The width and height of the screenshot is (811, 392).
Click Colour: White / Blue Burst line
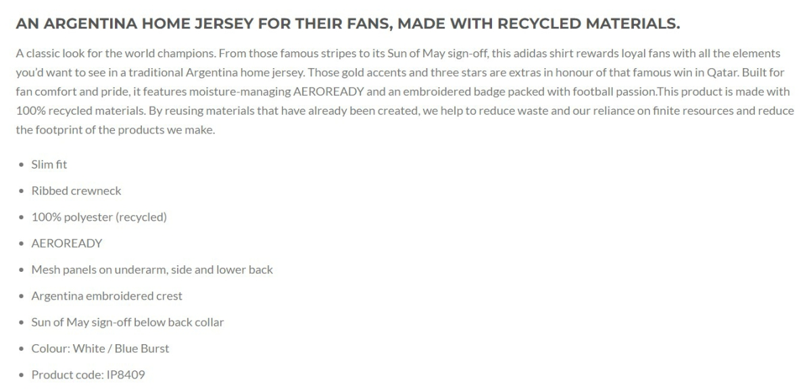click(100, 349)
